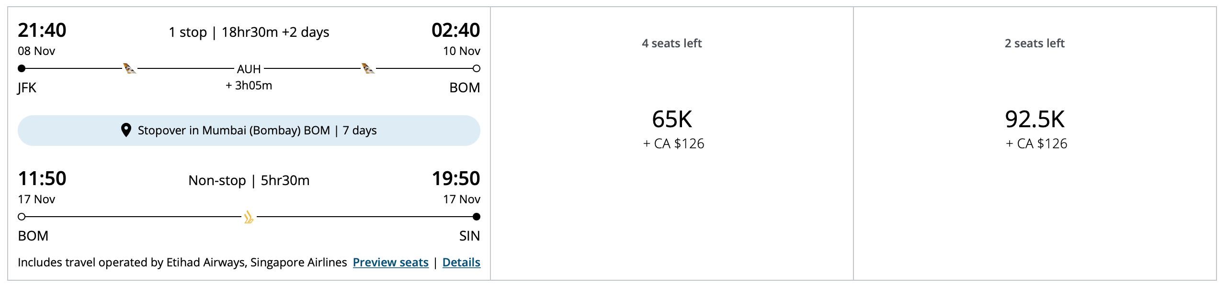This screenshot has height=286, width=1228.
Task: Click the hollow departure circle above BOM
Action: (21, 217)
